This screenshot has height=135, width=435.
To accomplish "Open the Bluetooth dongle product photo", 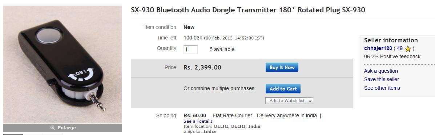I will pyautogui.click(x=63, y=64).
